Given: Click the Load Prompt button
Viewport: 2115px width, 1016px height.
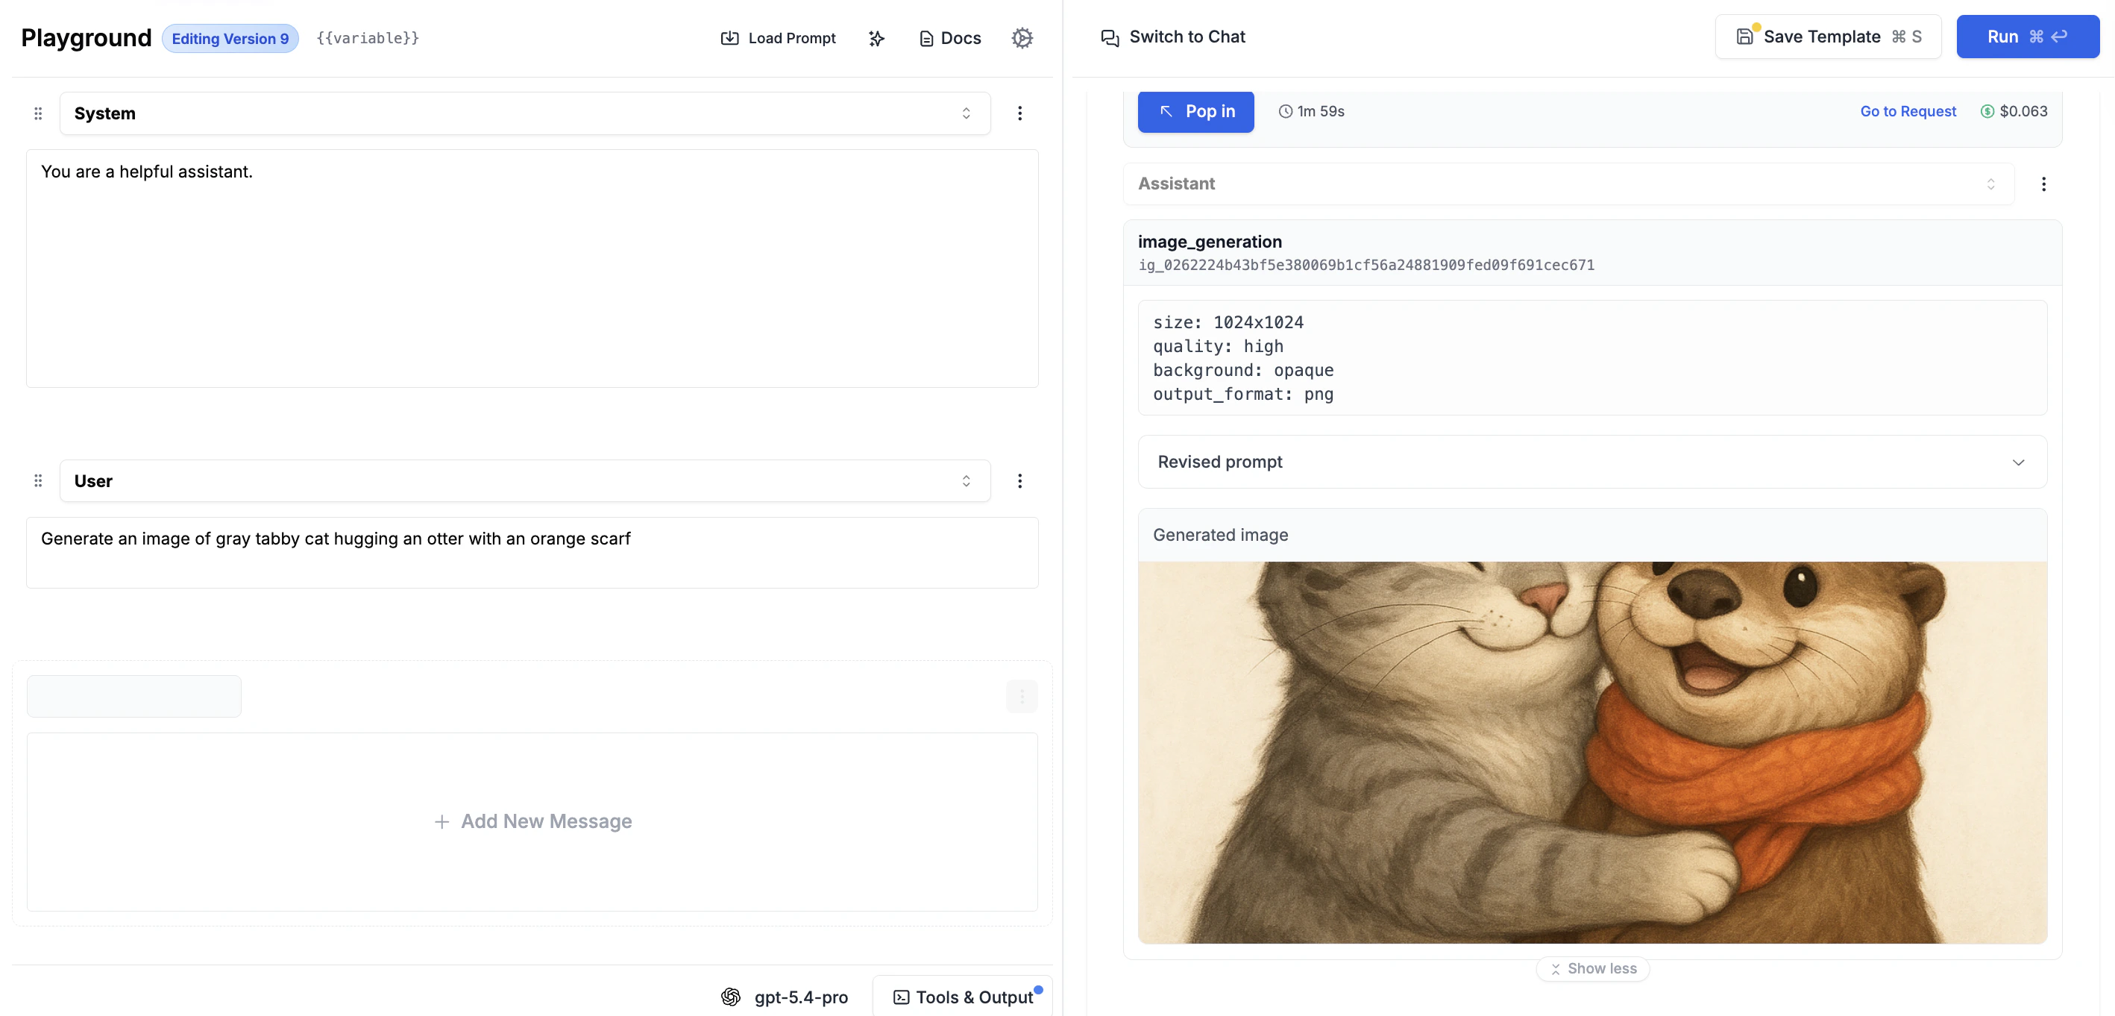Looking at the screenshot, I should (778, 38).
